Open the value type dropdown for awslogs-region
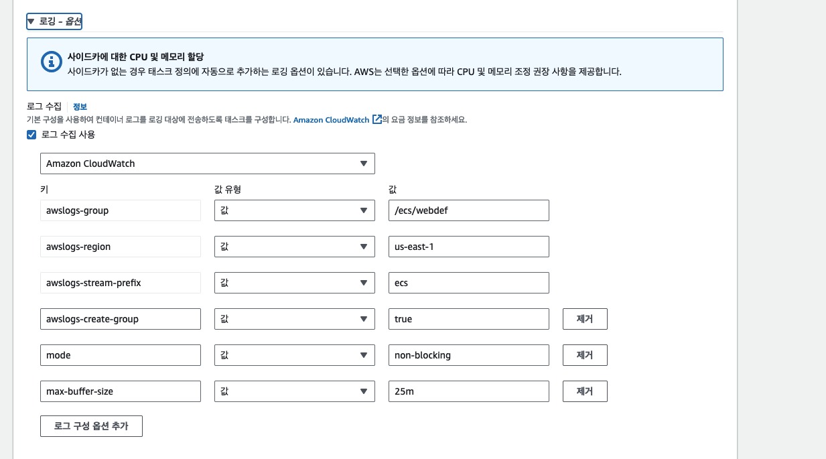The height and width of the screenshot is (459, 826). click(295, 247)
